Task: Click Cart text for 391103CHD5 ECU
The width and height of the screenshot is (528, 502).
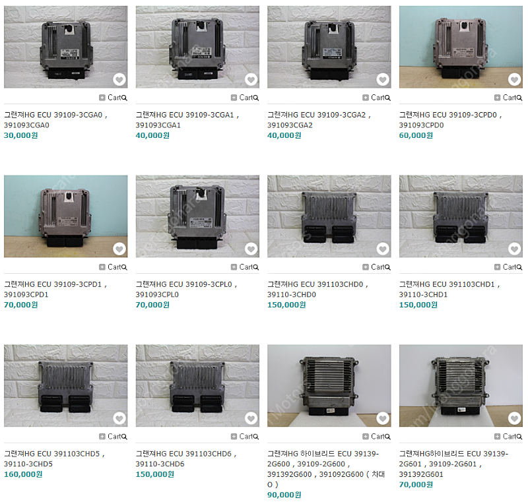Action: pyautogui.click(x=114, y=437)
